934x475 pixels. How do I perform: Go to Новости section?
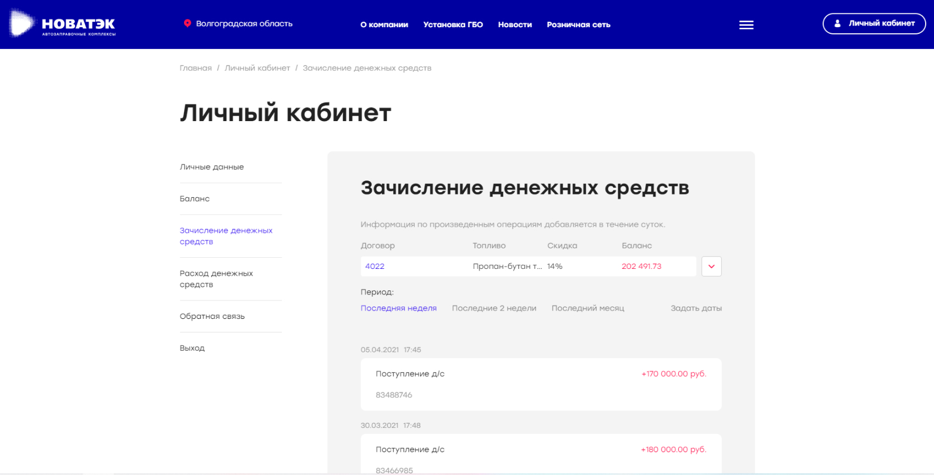coord(515,25)
